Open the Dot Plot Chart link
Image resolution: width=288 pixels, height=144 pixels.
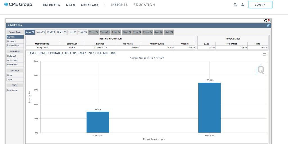coord(15,75)
